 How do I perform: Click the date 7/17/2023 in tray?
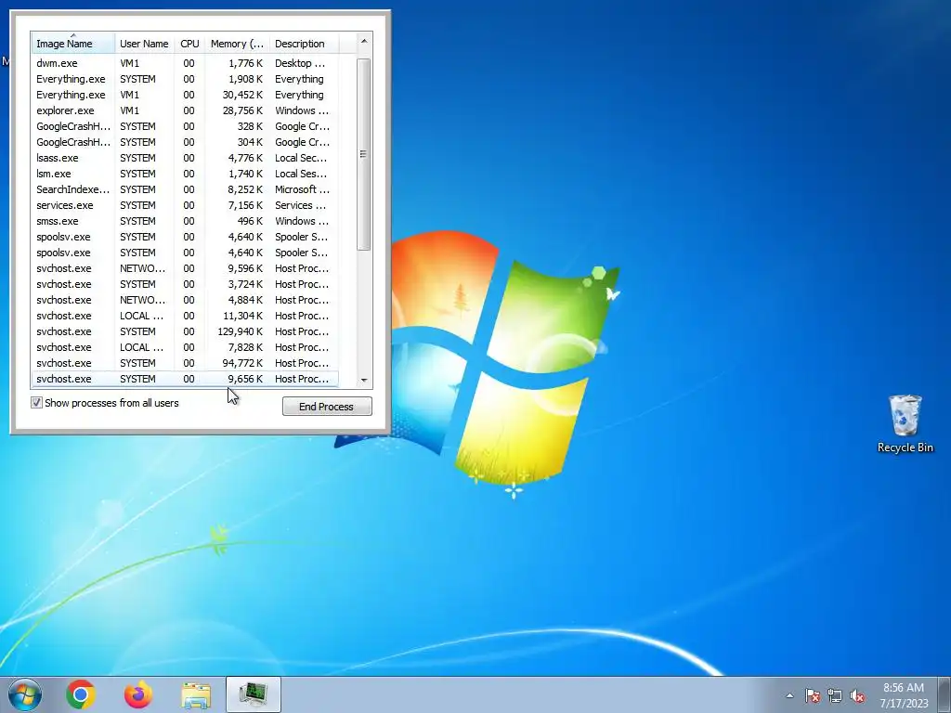click(904, 704)
